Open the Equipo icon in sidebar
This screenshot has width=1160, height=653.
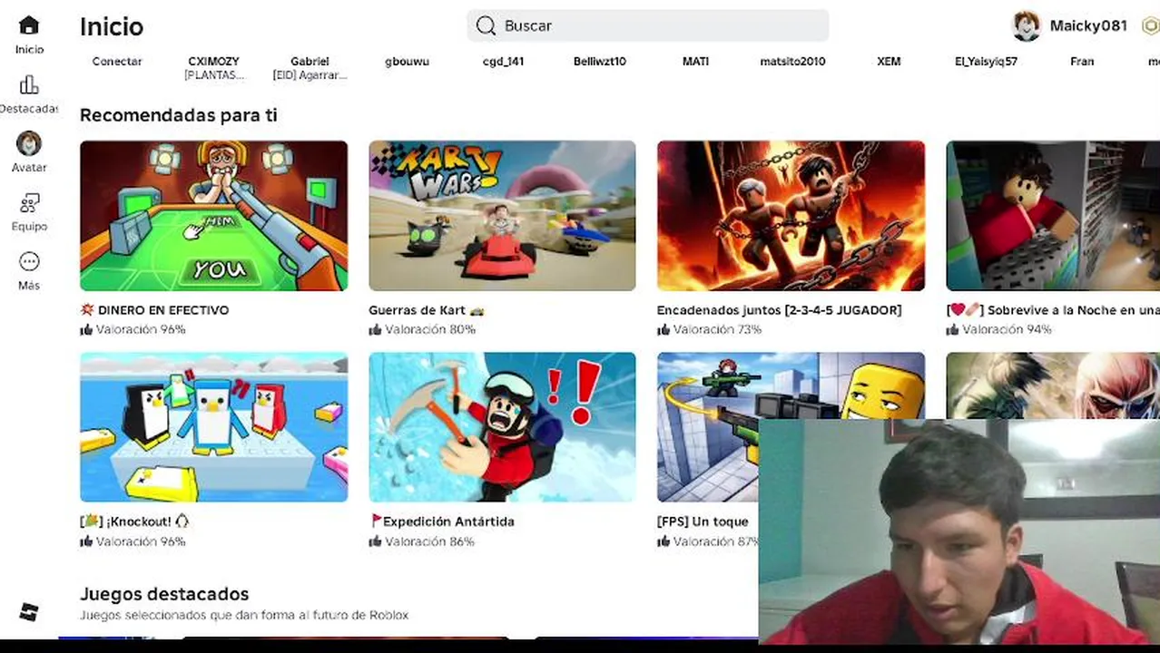click(x=29, y=203)
